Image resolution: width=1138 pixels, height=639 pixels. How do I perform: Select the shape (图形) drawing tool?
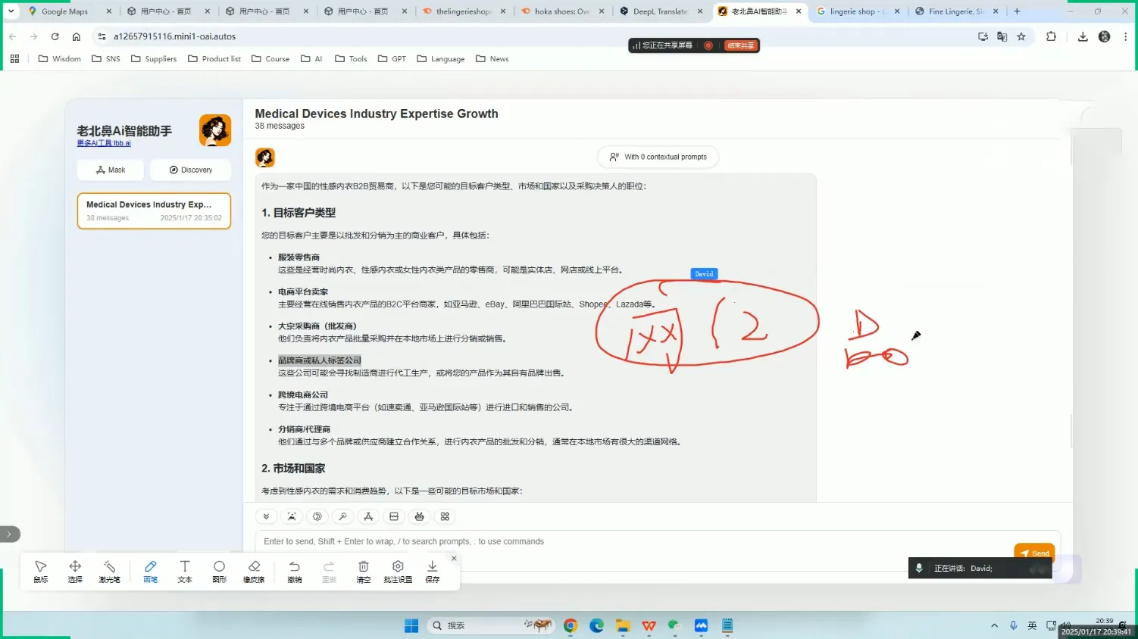click(219, 571)
